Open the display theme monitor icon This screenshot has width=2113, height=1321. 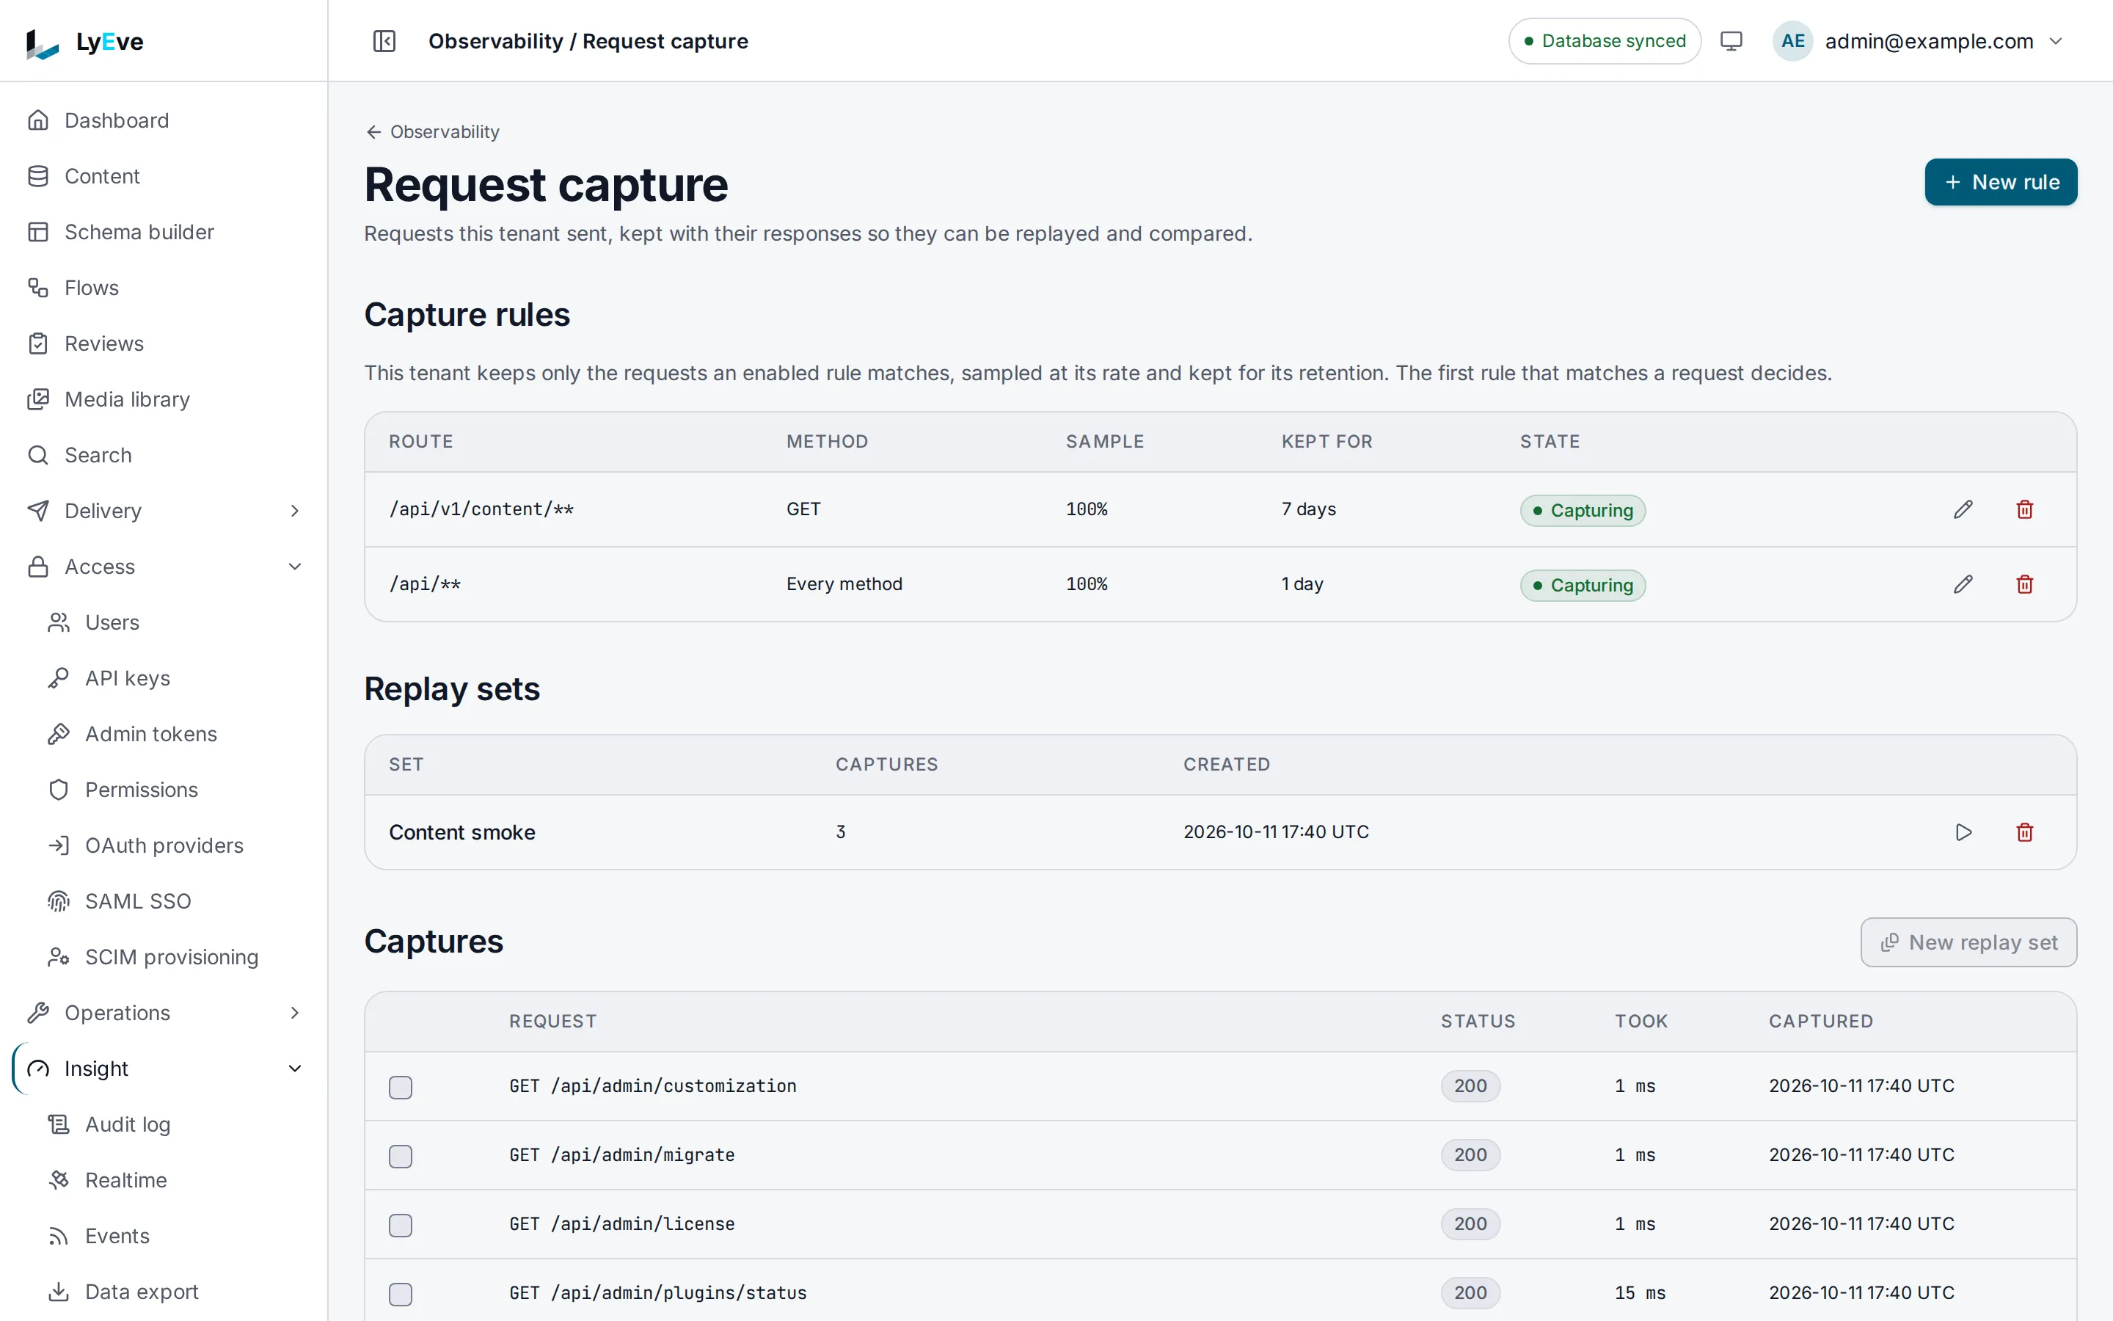pos(1731,41)
